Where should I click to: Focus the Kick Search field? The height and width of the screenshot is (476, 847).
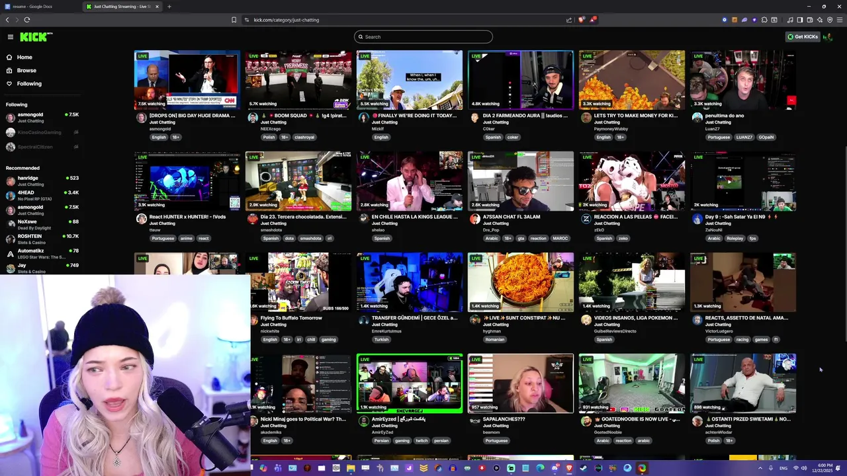click(423, 37)
